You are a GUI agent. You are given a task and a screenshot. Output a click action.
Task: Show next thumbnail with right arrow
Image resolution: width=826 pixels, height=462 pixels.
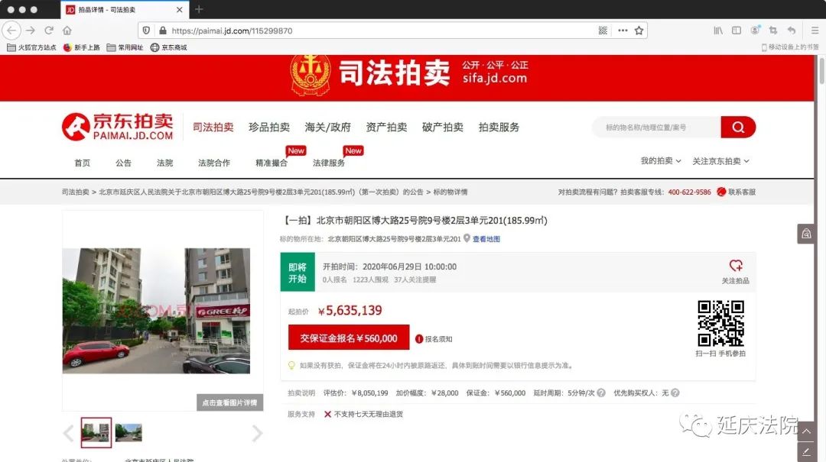(x=256, y=433)
